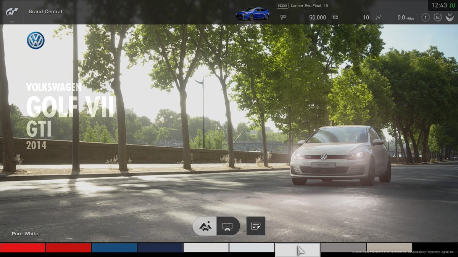Click the green network status icon
The image size is (458, 257).
click(x=452, y=5)
